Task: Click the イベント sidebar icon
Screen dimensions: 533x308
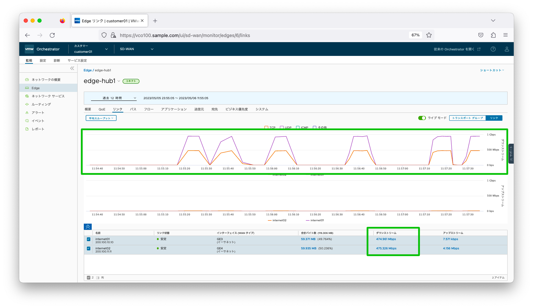Action: click(27, 121)
